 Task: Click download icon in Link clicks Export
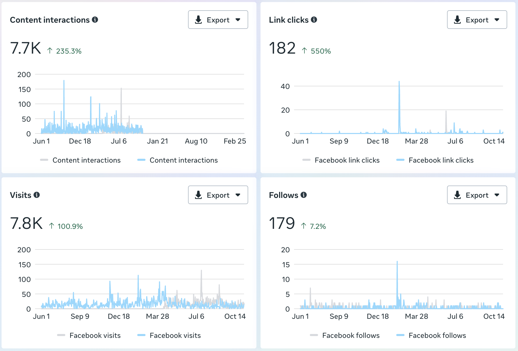457,20
